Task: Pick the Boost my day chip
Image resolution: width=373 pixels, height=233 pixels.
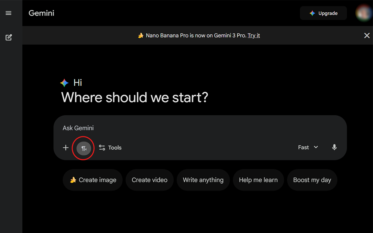Action: 312,180
